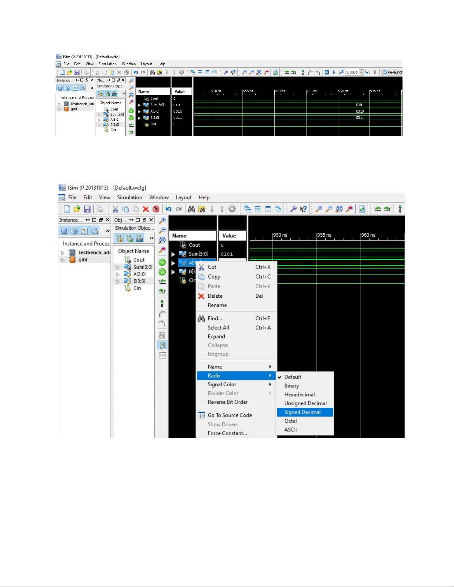Image resolution: width=454 pixels, height=587 pixels.
Task: Click 970 ns mark on top waveform ruler
Action: [x=343, y=91]
